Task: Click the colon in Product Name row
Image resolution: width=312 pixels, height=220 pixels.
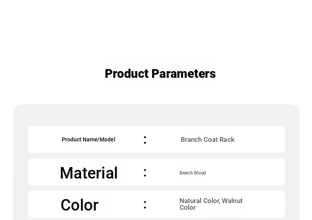Action: pos(145,140)
